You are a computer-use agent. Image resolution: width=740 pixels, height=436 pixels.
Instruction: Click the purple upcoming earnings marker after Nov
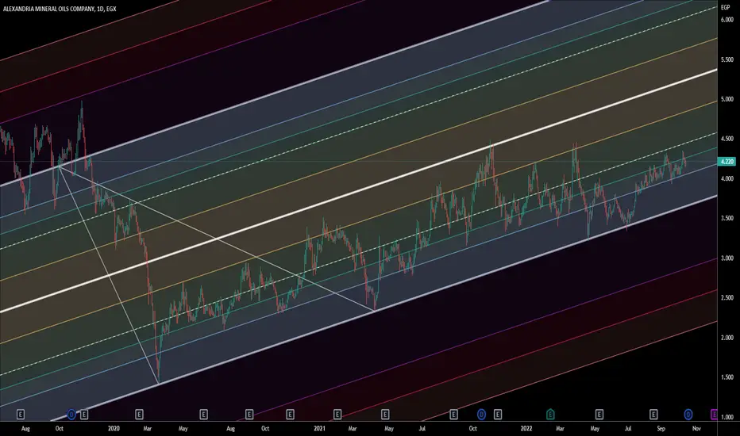click(x=714, y=415)
